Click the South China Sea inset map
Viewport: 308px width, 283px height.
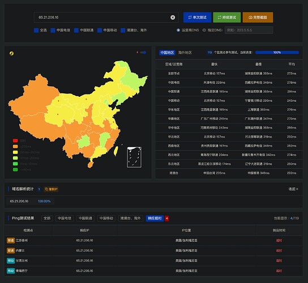click(x=134, y=157)
